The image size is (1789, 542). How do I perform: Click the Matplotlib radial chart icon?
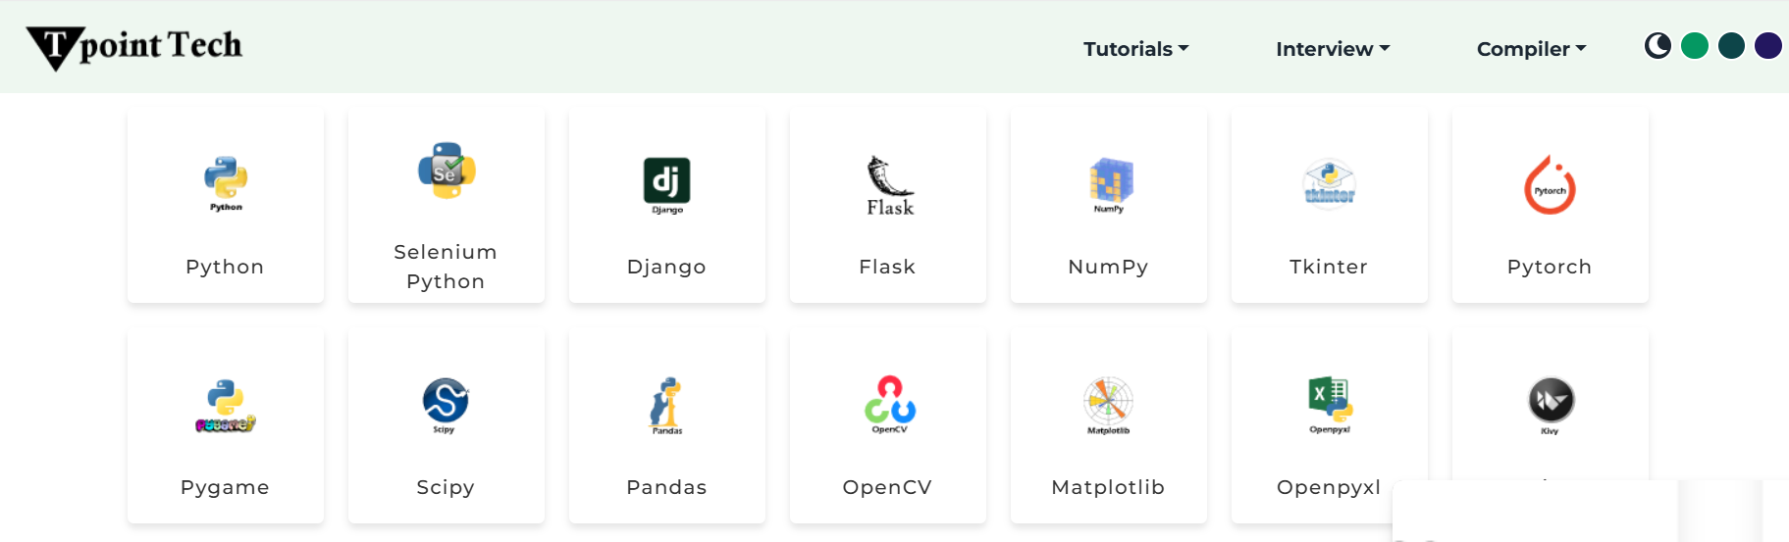pos(1108,405)
